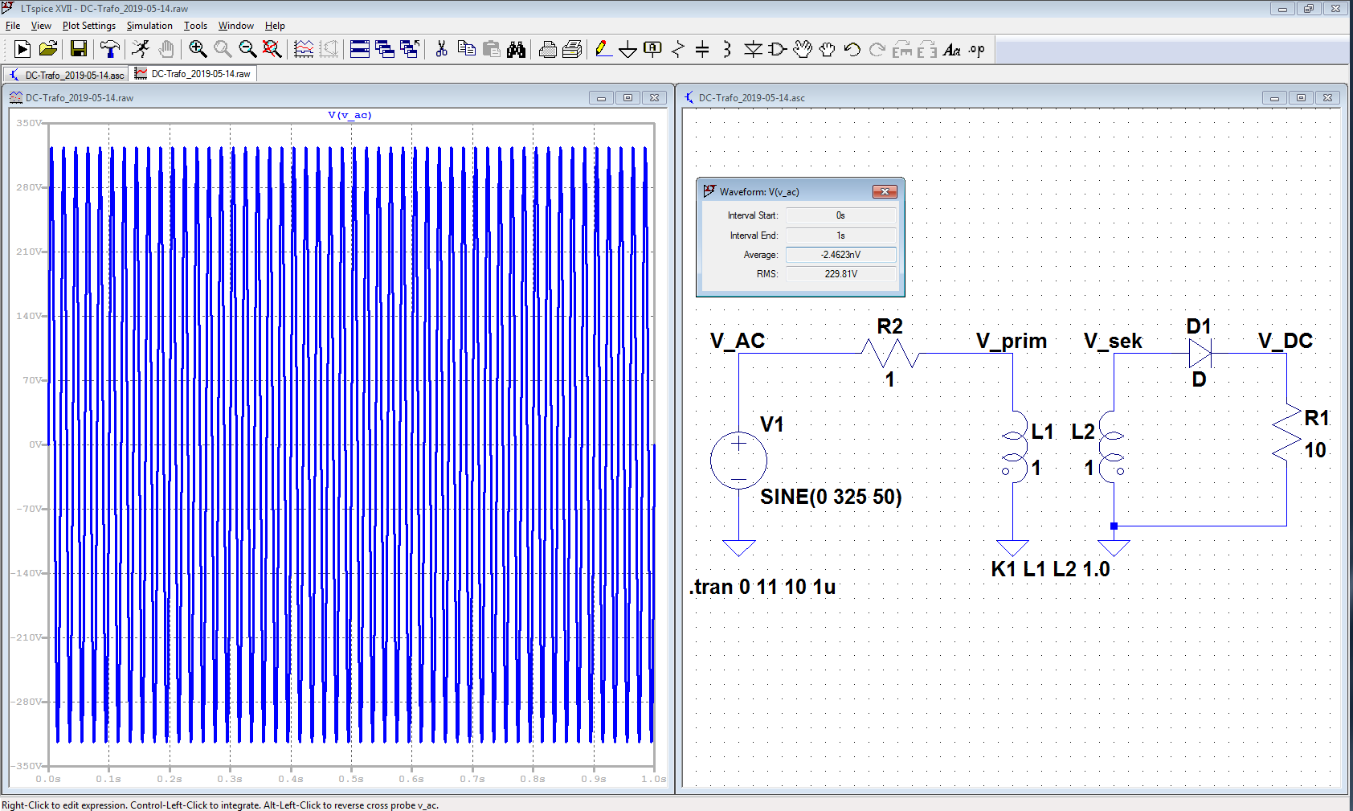Select the Label Net tool
The width and height of the screenshot is (1353, 811).
point(653,50)
